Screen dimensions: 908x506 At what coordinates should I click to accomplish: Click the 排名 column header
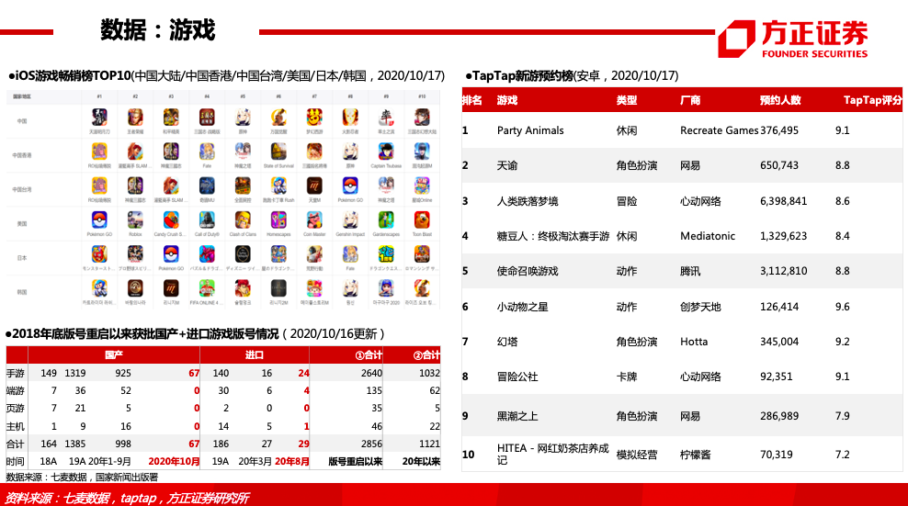472,100
